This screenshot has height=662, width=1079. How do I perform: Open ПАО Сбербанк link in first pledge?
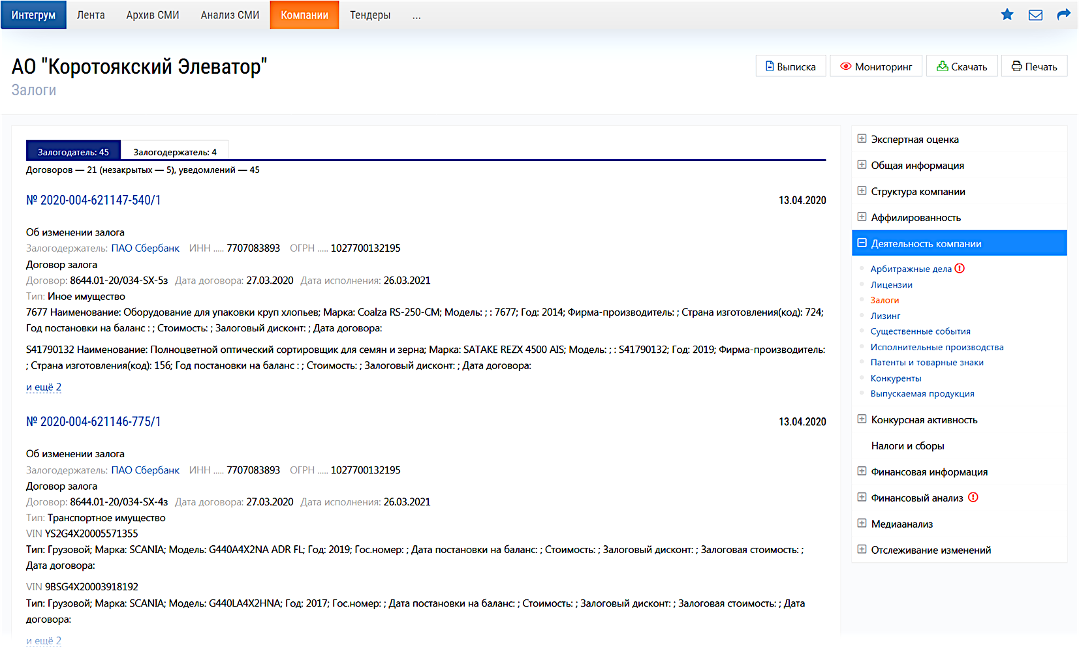145,248
